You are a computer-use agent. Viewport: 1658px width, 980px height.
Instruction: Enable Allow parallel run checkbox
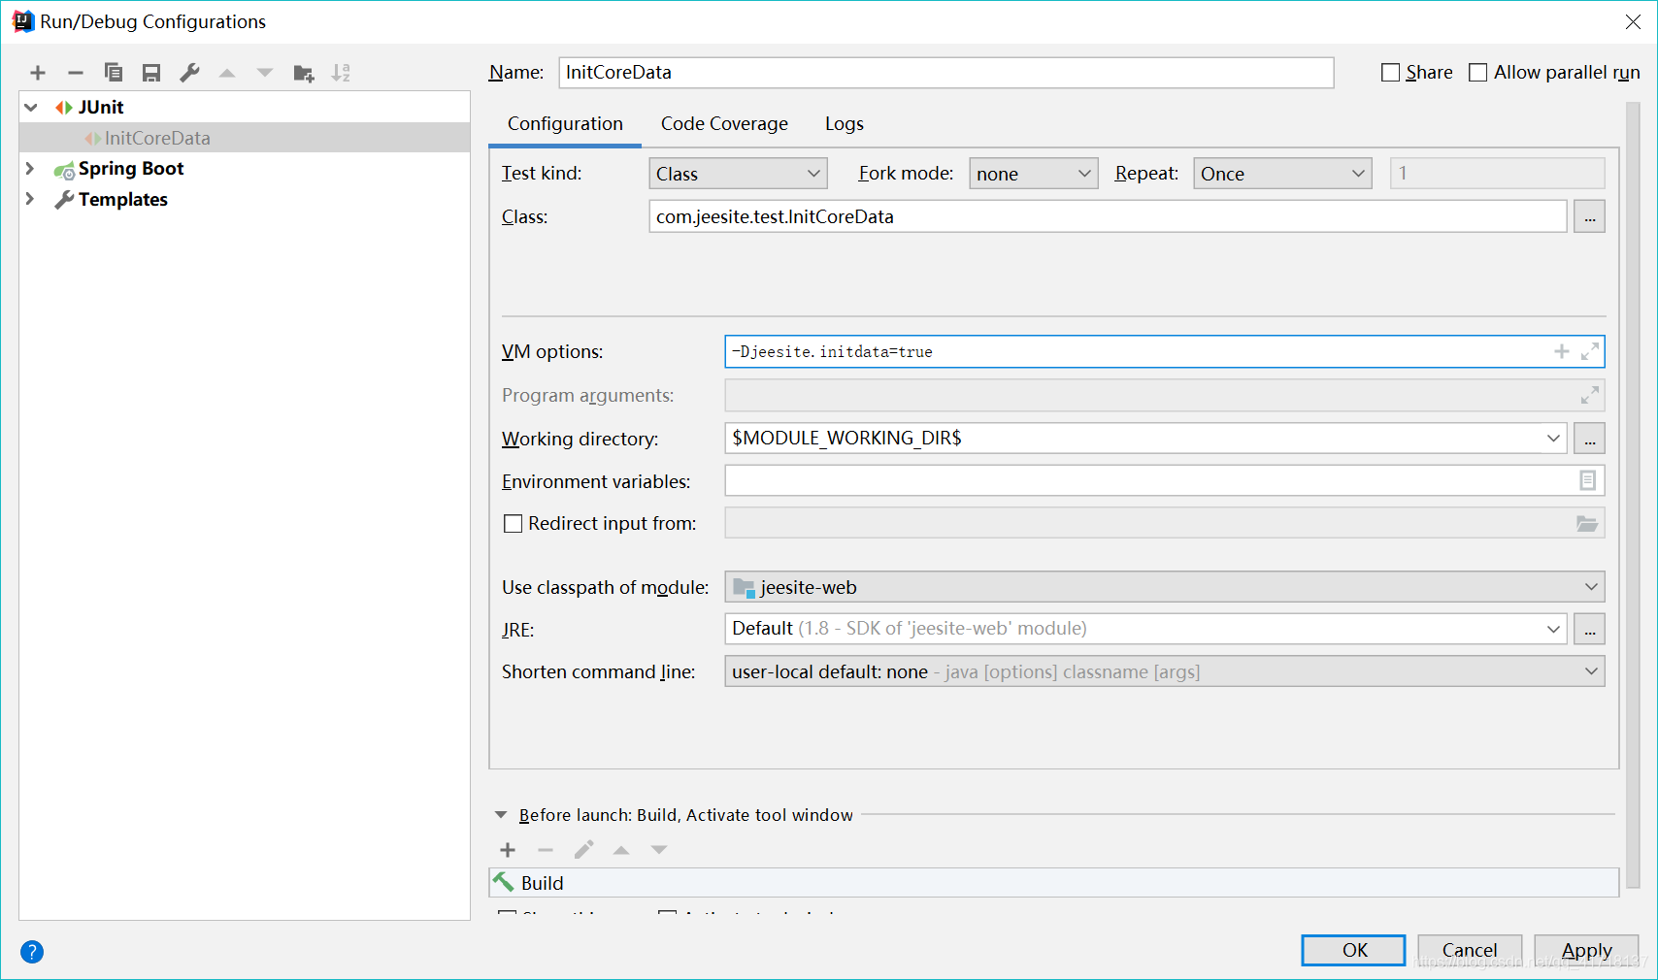click(x=1477, y=73)
